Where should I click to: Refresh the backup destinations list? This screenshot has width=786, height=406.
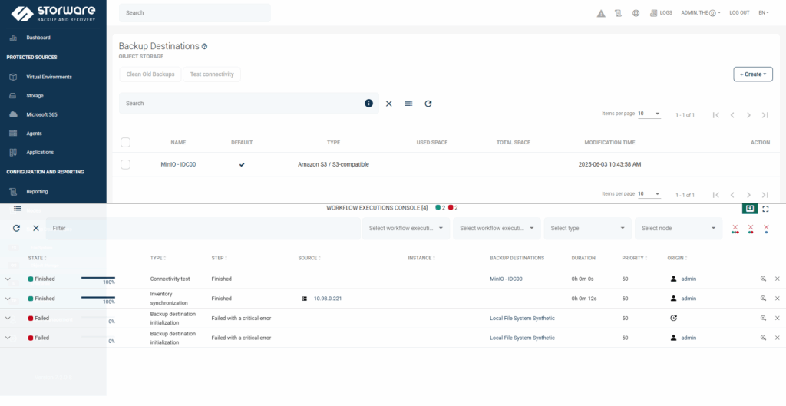point(428,104)
